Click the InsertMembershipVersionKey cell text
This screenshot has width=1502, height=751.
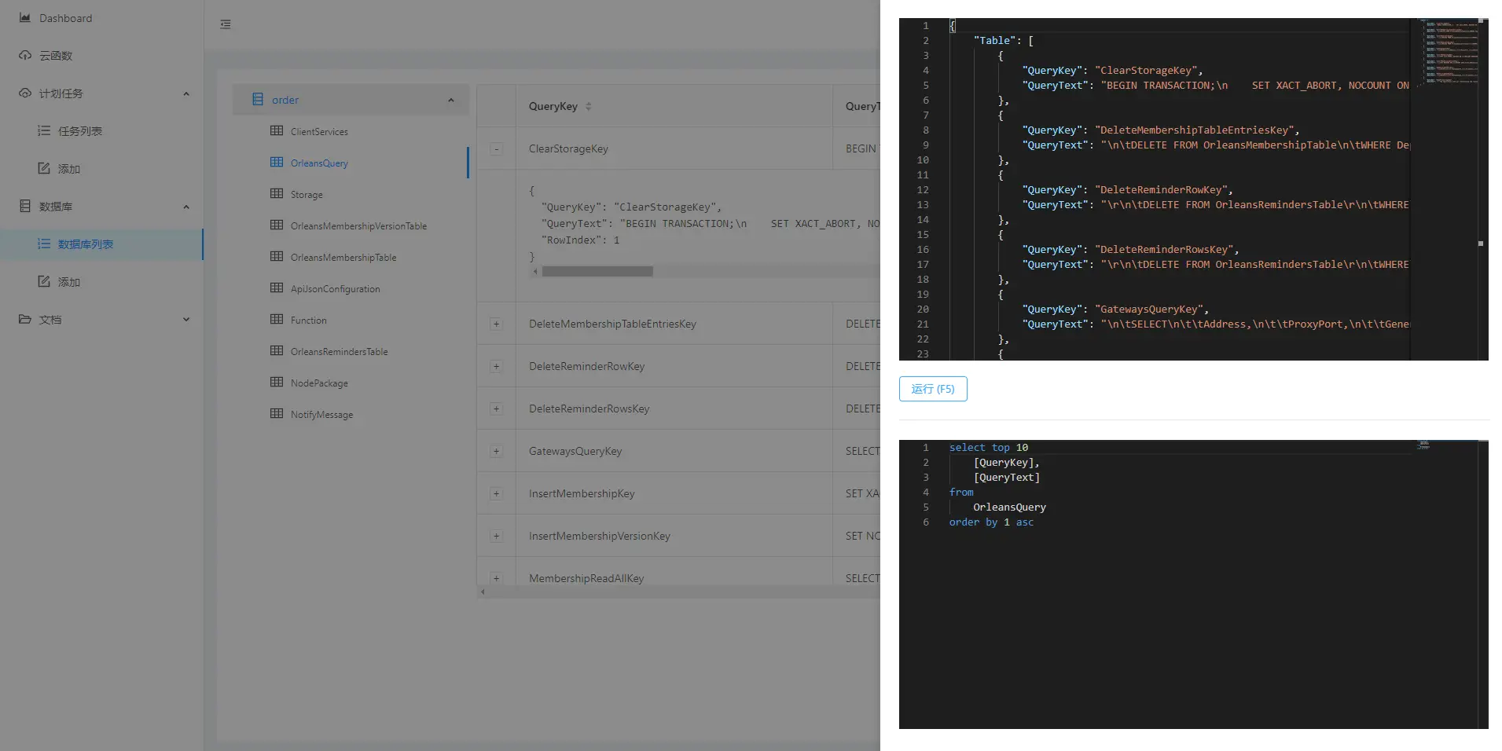tap(600, 537)
